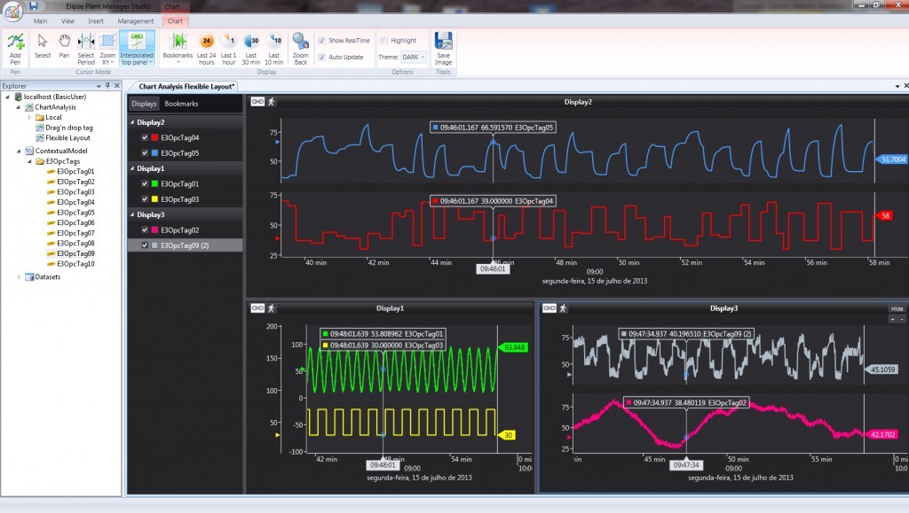Click the plus button in Display3
Image resolution: width=909 pixels, height=513 pixels.
coord(893,319)
